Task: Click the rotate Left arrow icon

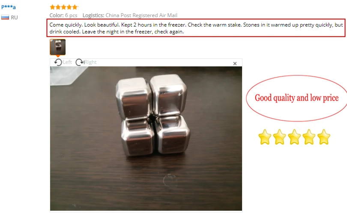Action: point(58,63)
